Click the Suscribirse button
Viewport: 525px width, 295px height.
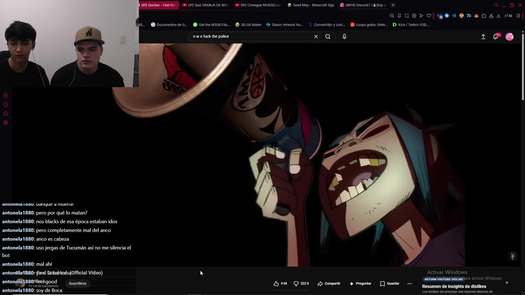coord(78,284)
